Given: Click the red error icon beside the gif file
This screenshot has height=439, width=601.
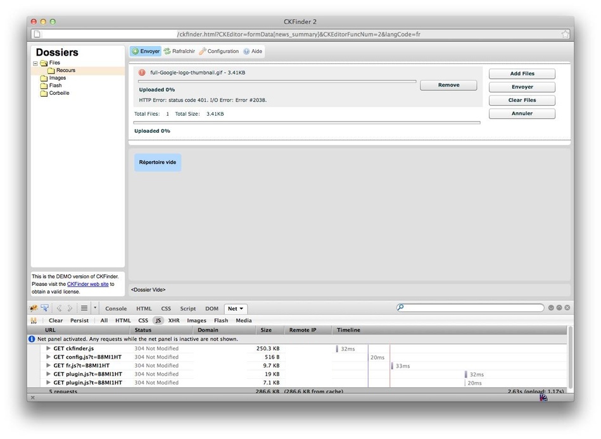Looking at the screenshot, I should 142,72.
